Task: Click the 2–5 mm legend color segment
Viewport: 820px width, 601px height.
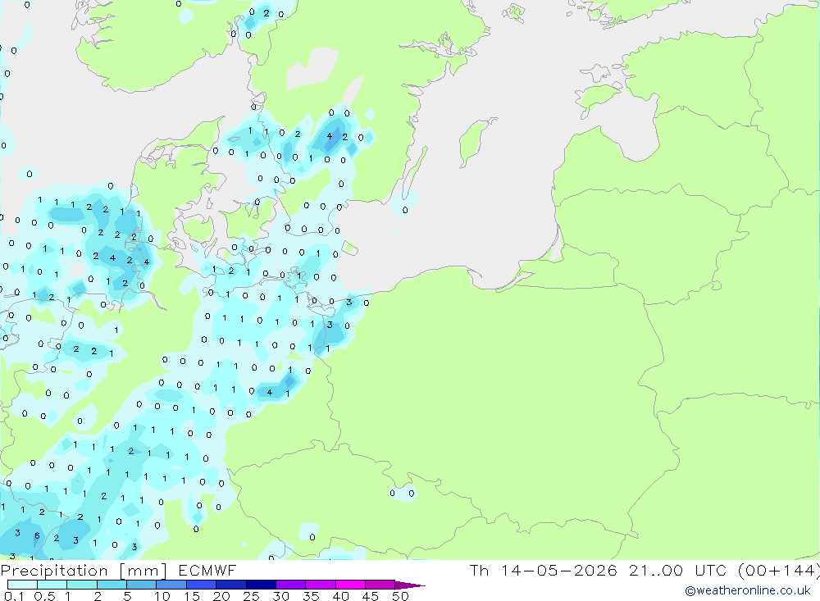Action: pos(112,585)
